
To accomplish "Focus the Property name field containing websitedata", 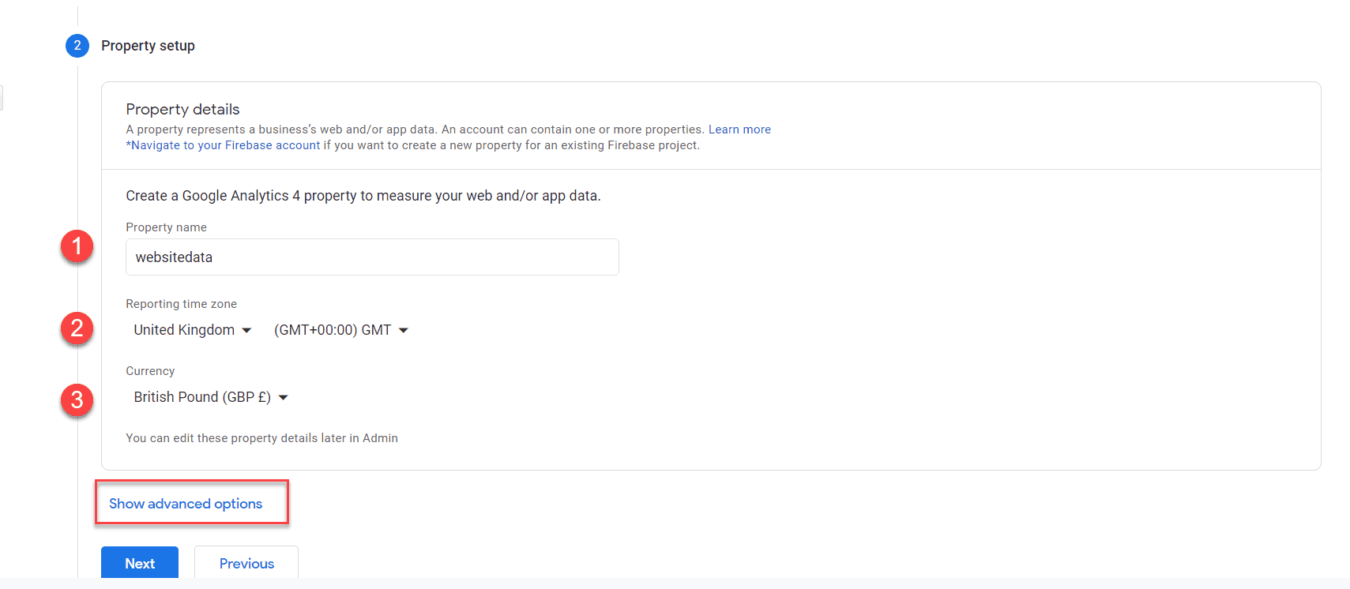I will [x=372, y=257].
